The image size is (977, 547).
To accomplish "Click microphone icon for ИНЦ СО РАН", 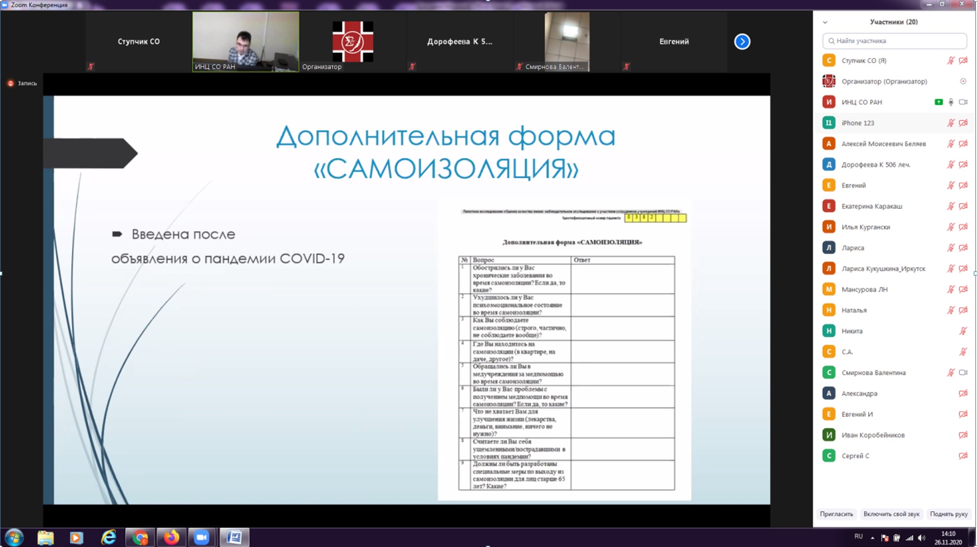I will (x=950, y=102).
